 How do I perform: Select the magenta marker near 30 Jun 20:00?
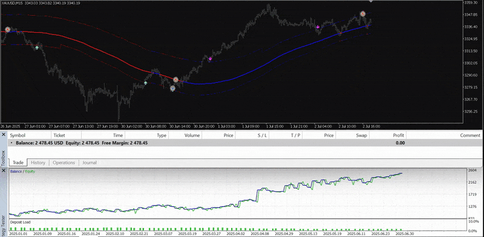[x=210, y=59]
